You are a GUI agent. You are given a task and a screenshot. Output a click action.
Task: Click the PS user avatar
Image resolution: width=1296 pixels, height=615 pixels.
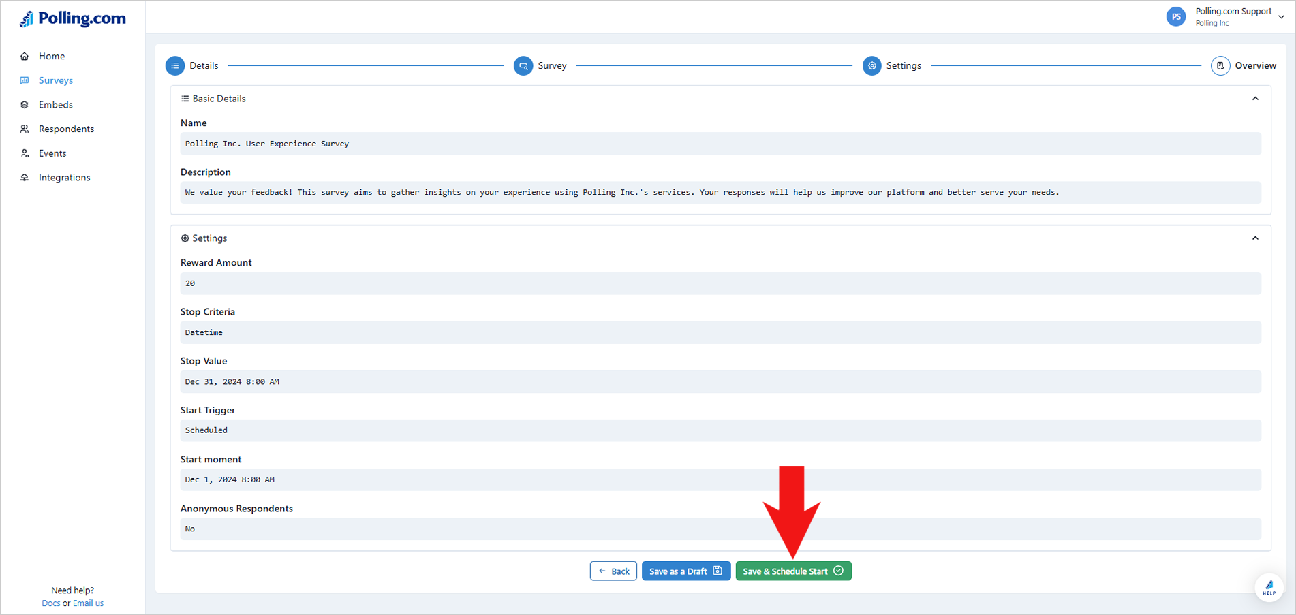point(1176,16)
